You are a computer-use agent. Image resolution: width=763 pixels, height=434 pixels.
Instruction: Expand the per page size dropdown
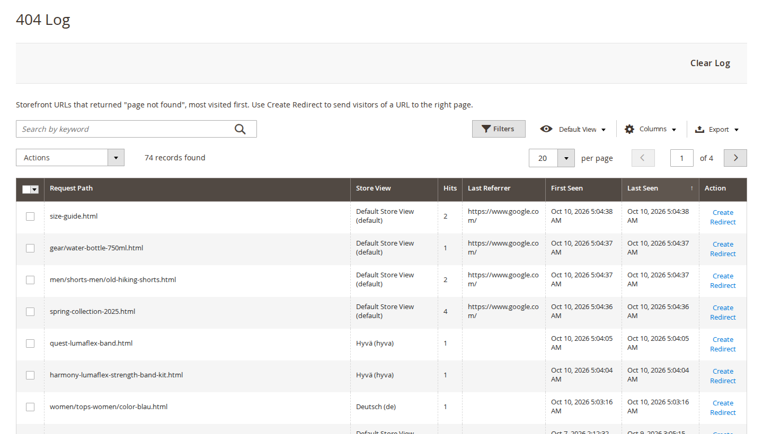click(566, 158)
